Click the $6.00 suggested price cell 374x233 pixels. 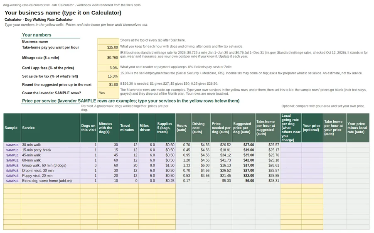point(244,181)
